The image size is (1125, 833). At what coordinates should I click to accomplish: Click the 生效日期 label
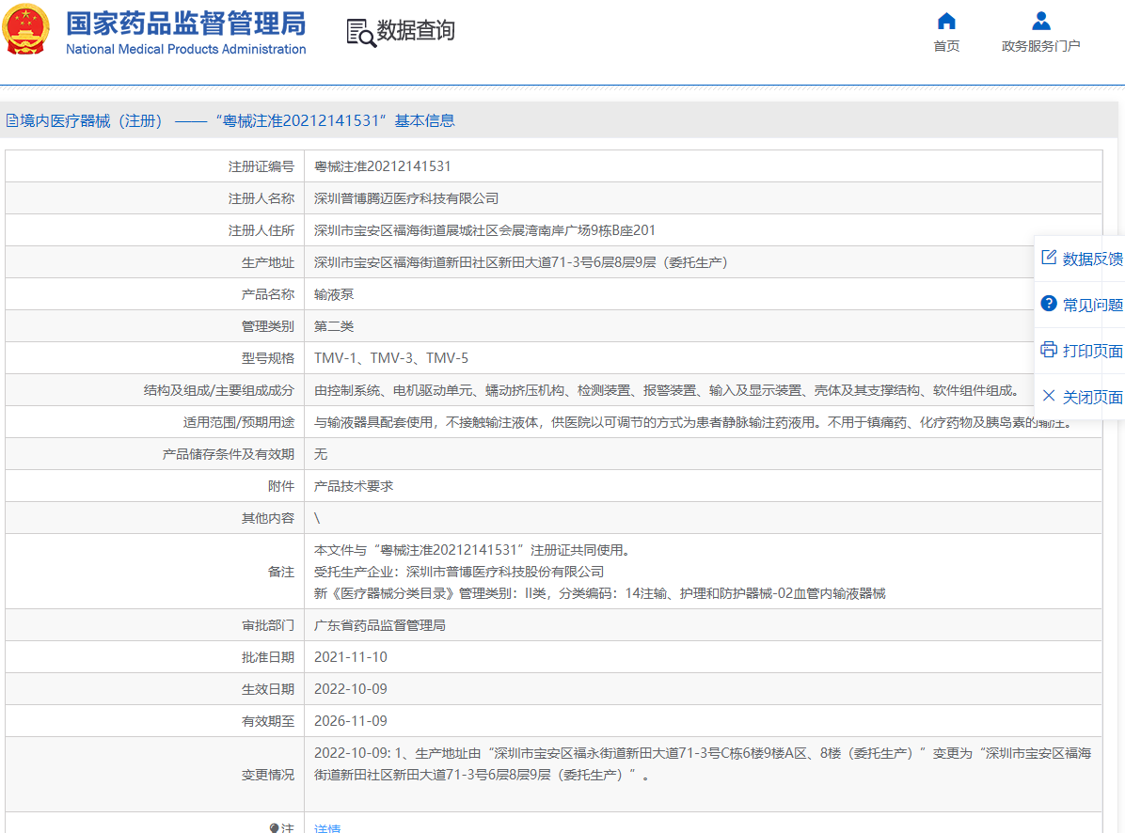268,689
